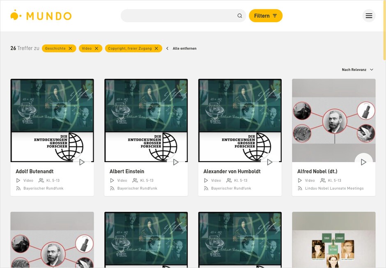Click the source feed icon under Albert Einstein
This screenshot has height=268, width=386.
tap(112, 188)
